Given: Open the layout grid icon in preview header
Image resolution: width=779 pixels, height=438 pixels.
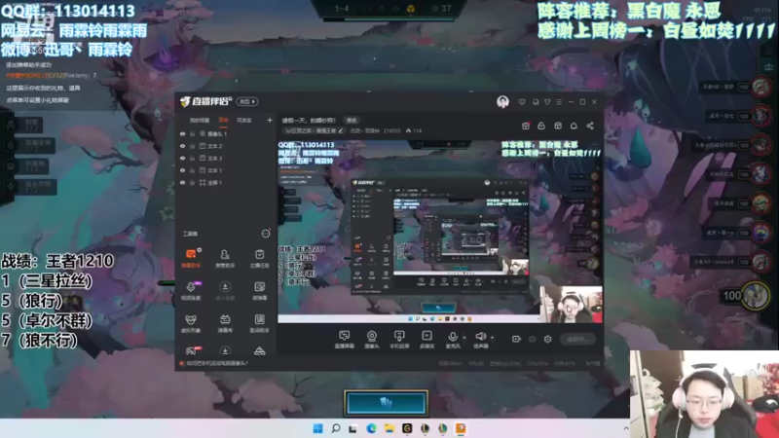Looking at the screenshot, I should [558, 126].
